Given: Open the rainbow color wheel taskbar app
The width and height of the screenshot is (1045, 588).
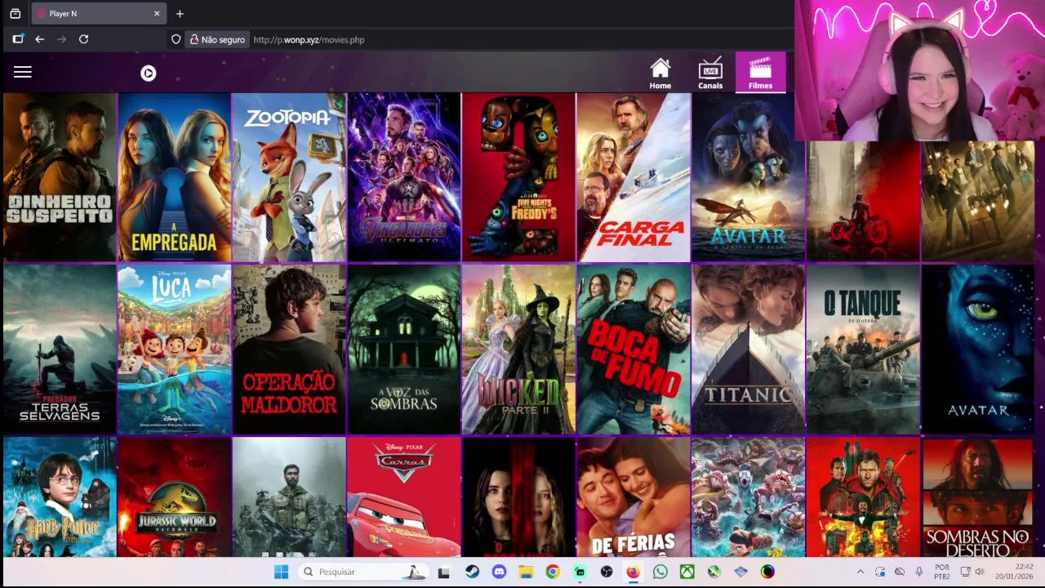Looking at the screenshot, I should (767, 572).
